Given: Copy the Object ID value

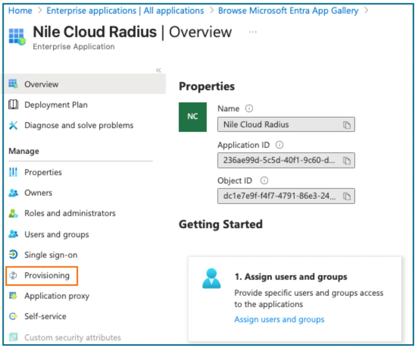Looking at the screenshot, I should [346, 196].
